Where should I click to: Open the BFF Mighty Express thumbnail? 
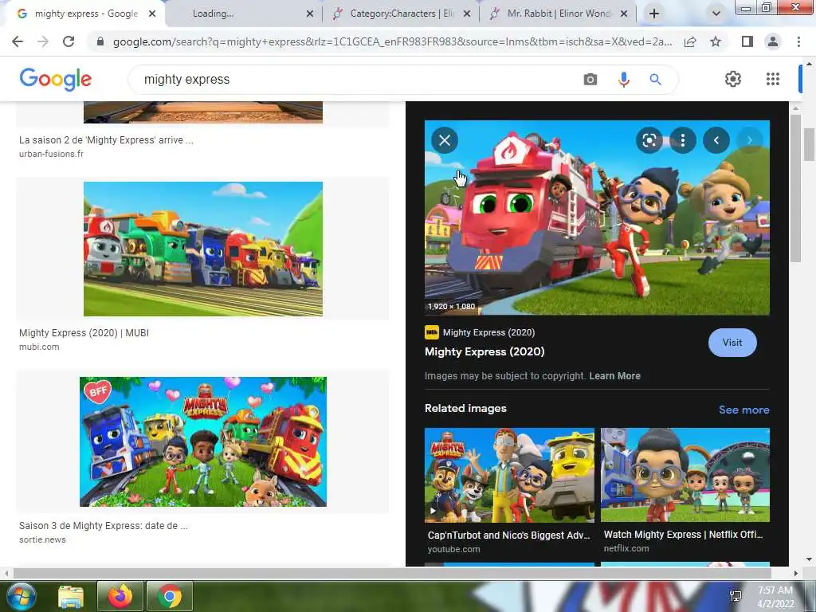(x=203, y=441)
